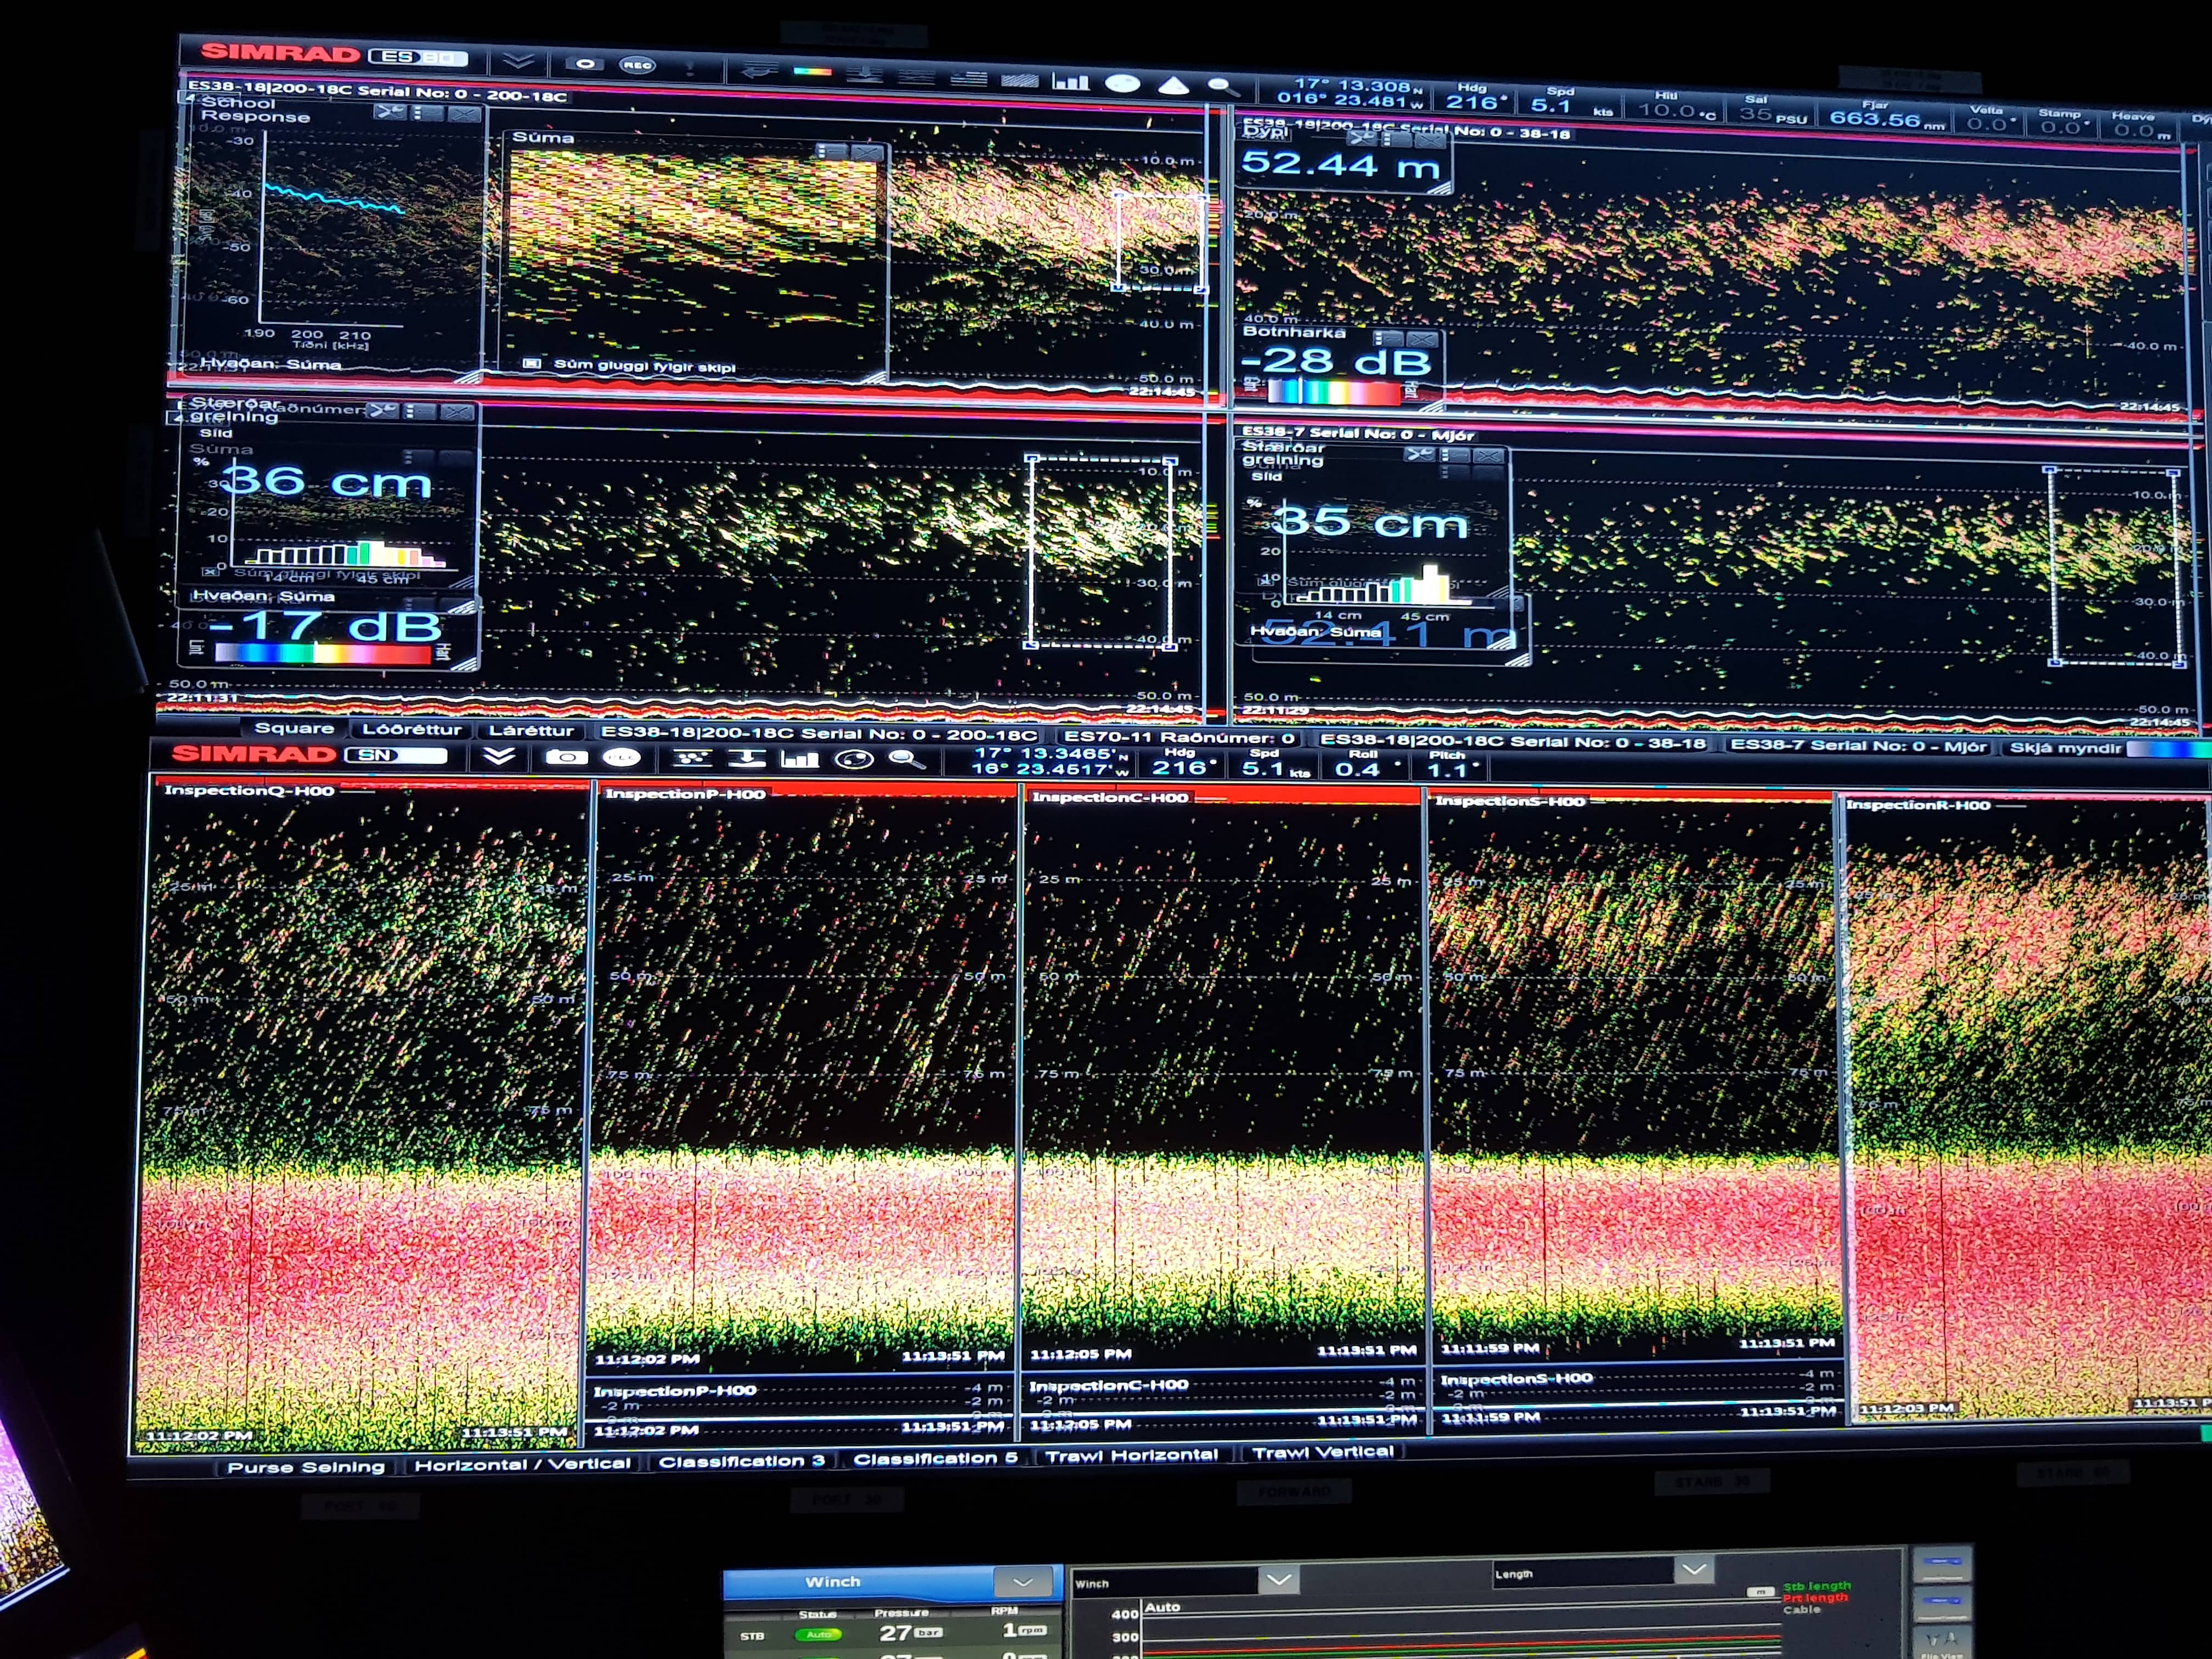Select the Classification 5 tab

935,1458
